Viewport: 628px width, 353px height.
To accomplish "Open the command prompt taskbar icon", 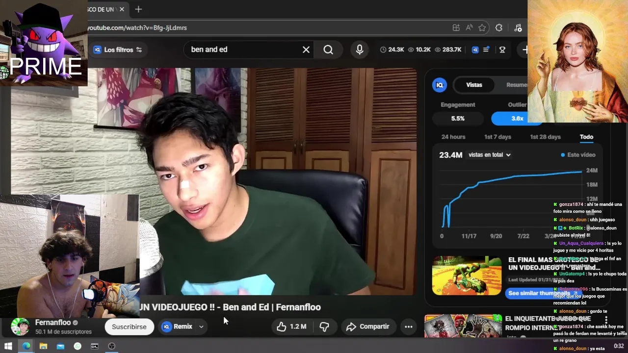I will pyautogui.click(x=95, y=346).
